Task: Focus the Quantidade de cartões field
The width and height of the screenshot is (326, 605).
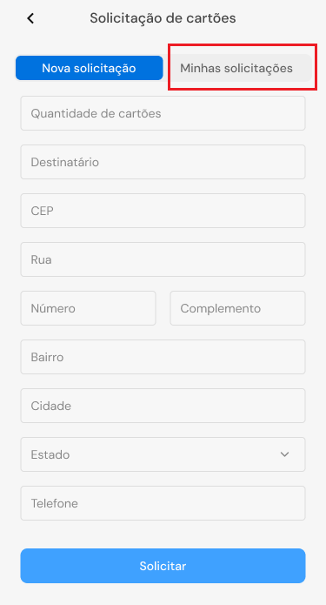Action: pyautogui.click(x=163, y=113)
